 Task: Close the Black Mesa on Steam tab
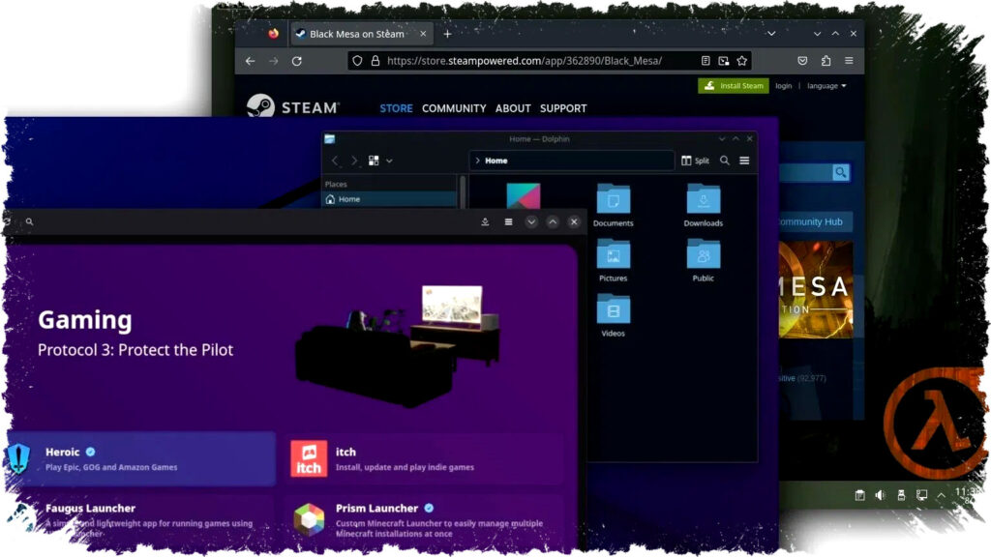click(x=423, y=34)
